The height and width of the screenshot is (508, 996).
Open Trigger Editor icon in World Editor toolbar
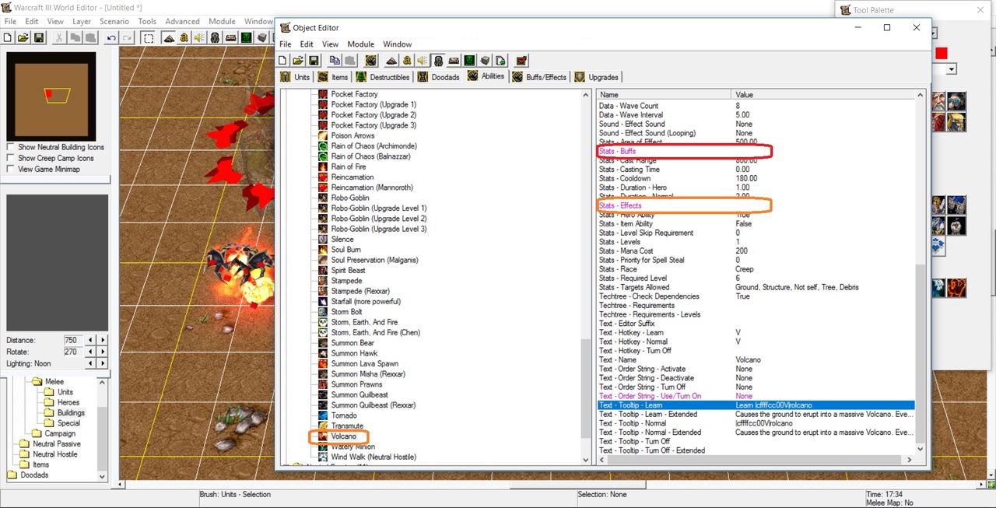[x=184, y=37]
